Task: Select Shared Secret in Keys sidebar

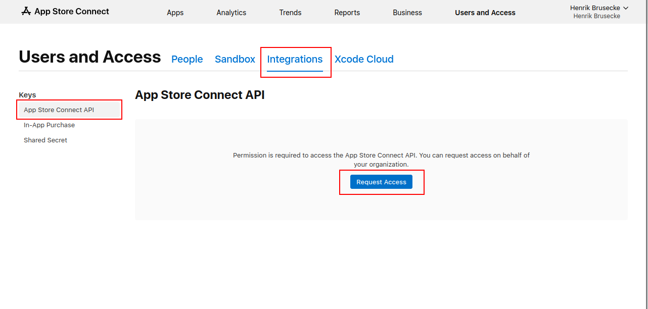Action: [45, 140]
